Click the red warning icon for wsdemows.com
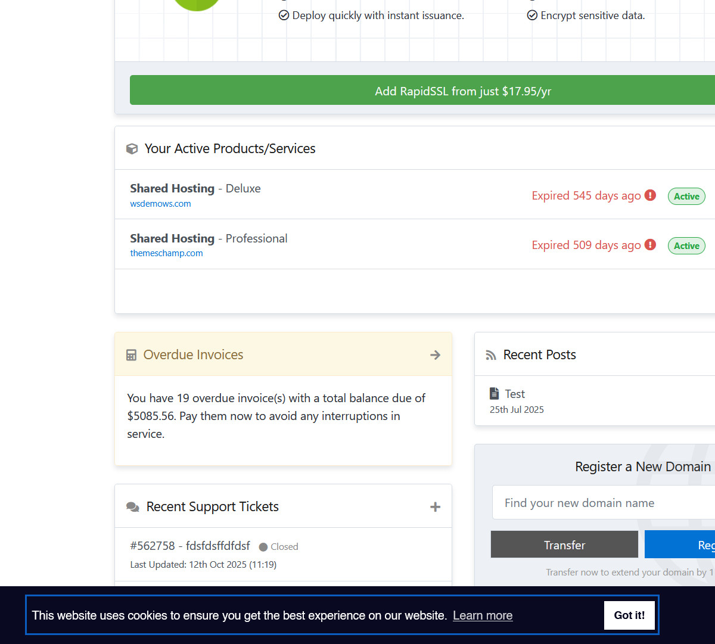 (x=650, y=195)
